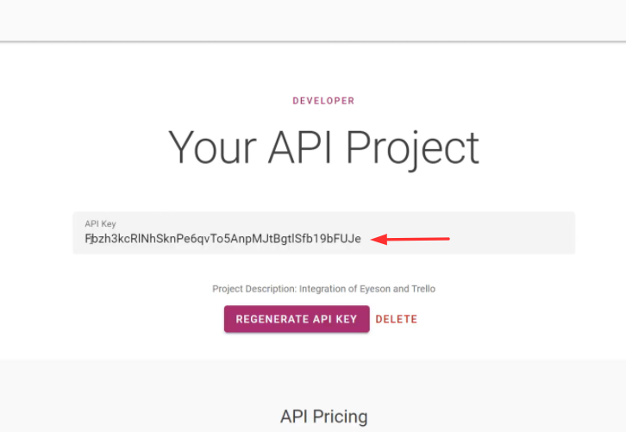Screen dimensions: 626x432
Task: Click the API key string text
Action: [x=222, y=239]
